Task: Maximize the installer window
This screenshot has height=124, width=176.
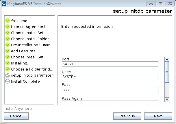Action: [x=160, y=3]
